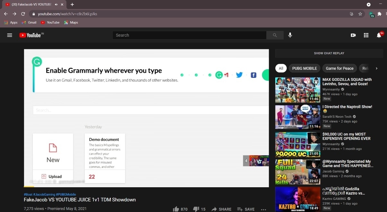
Task: Open title @Wynnsanity Spectated My Game
Action: [348, 164]
